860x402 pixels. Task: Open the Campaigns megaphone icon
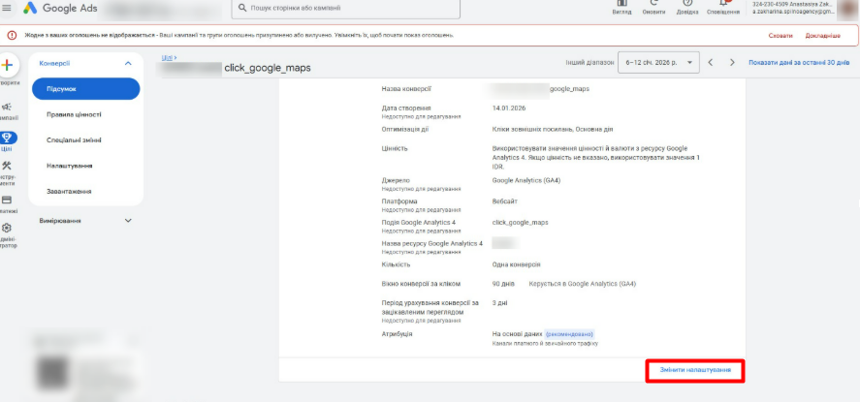[x=7, y=107]
